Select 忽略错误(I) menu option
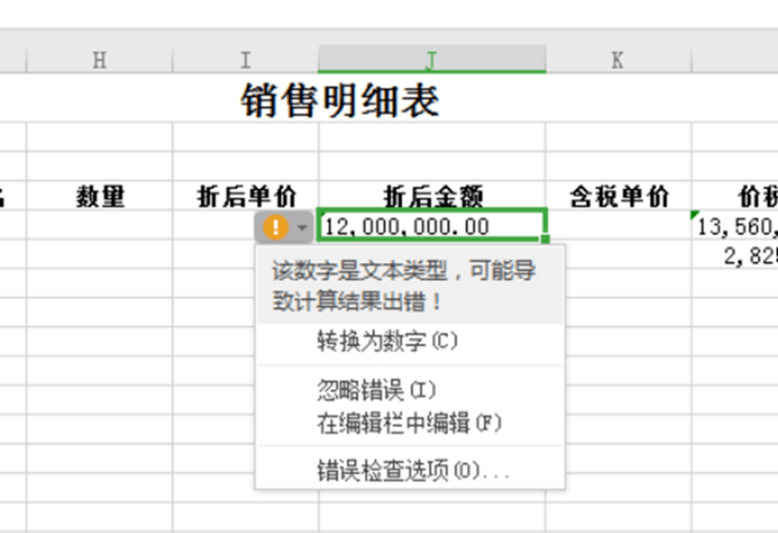This screenshot has height=533, width=778. 410,390
